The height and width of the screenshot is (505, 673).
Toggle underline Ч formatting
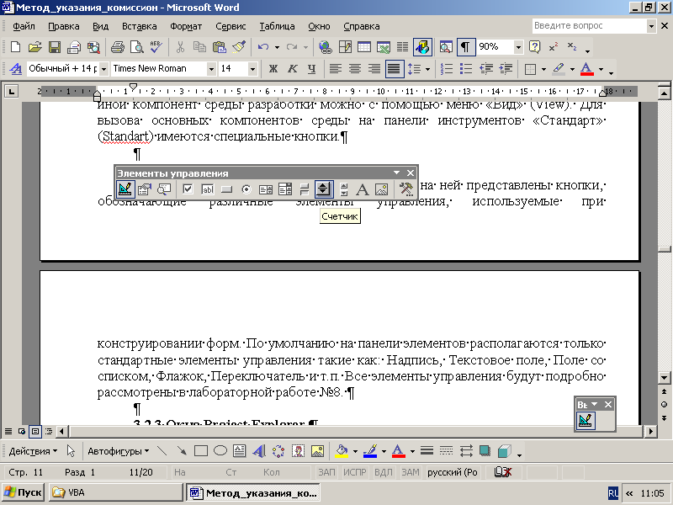click(312, 69)
